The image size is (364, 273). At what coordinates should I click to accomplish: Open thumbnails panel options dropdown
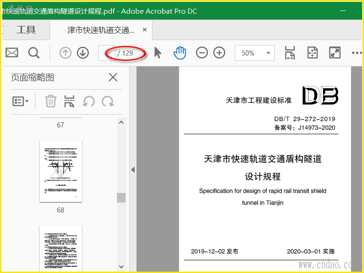point(20,101)
